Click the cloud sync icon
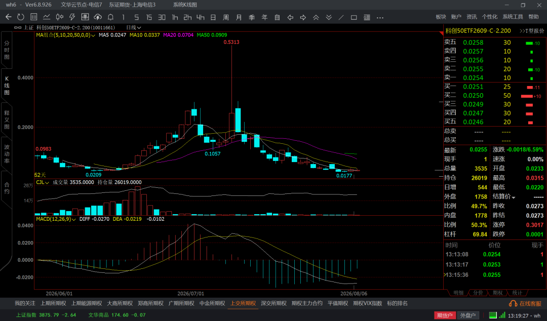 tap(98, 17)
